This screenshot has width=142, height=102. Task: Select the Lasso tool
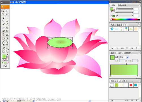[7, 14]
